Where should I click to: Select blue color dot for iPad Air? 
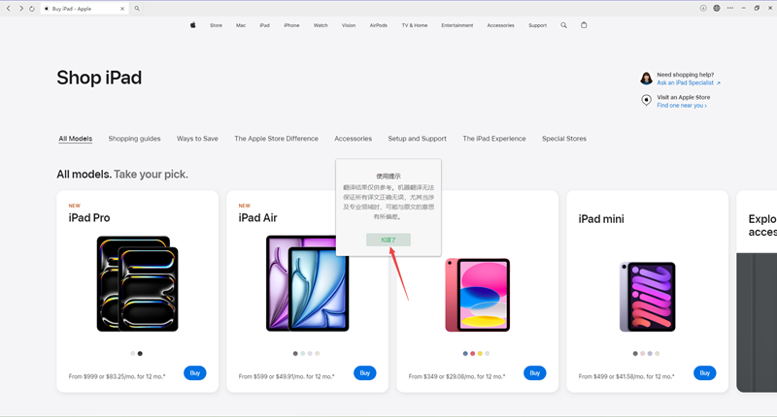303,354
